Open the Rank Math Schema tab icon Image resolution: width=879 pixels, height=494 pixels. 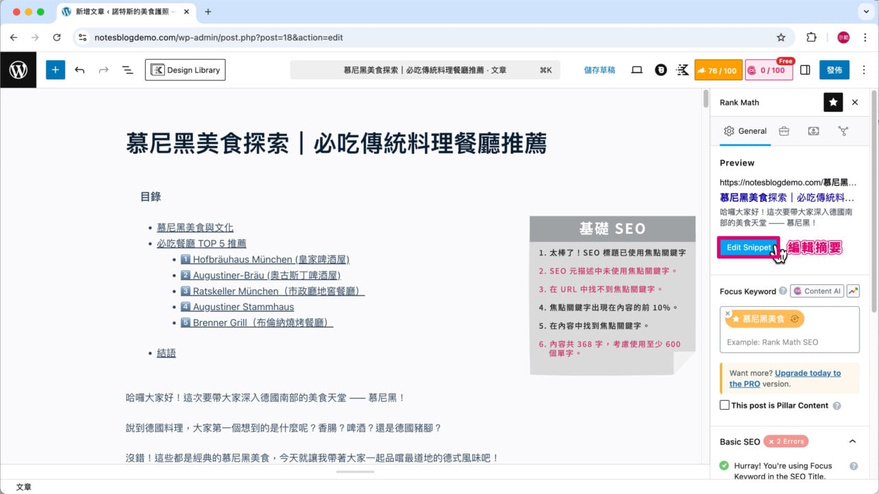tap(843, 131)
